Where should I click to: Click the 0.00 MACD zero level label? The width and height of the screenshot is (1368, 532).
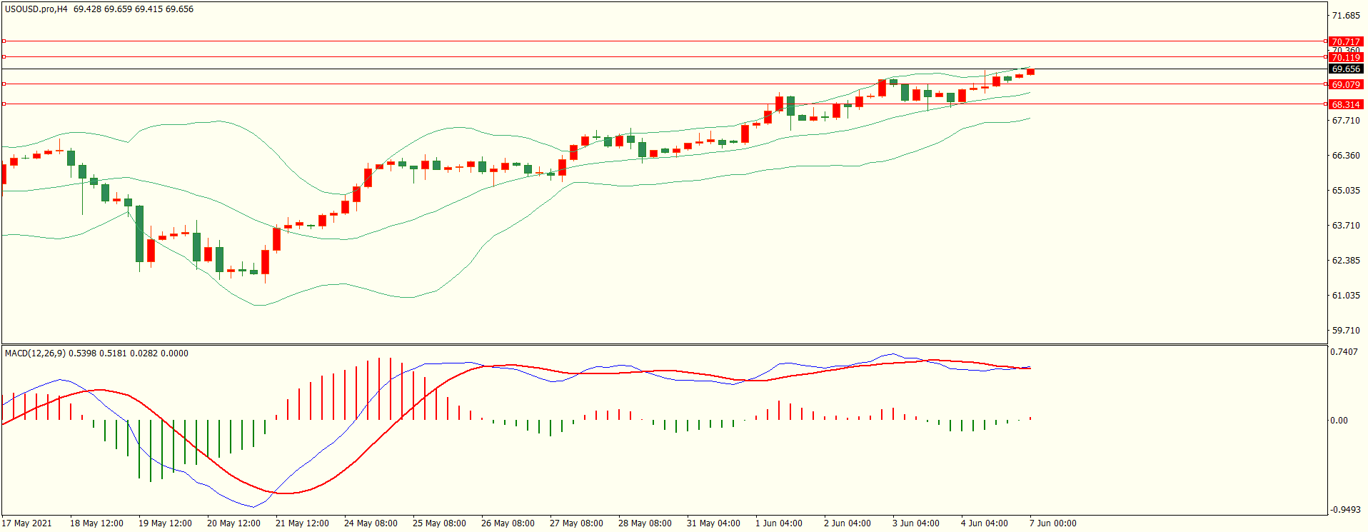click(1339, 421)
